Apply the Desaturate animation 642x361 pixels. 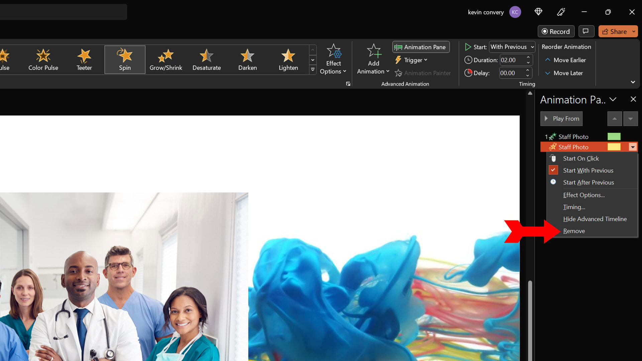pos(206,60)
